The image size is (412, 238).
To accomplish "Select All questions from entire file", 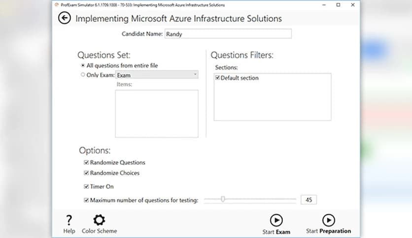I will coord(83,65).
